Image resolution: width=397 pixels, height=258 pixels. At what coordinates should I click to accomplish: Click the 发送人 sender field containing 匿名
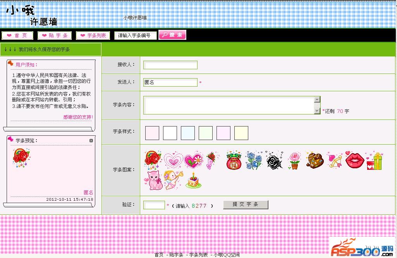170,82
